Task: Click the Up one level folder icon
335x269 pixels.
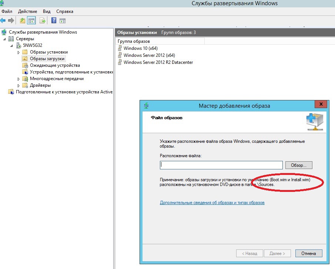Action: click(x=23, y=21)
